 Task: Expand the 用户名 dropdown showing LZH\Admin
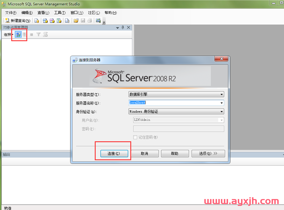(222, 120)
